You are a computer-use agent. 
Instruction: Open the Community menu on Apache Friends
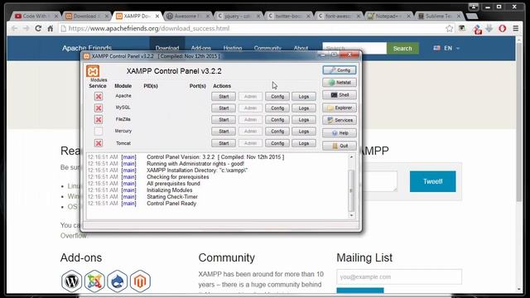(267, 48)
